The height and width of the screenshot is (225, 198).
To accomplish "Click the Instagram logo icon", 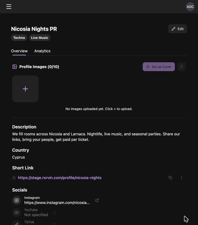I will (x=17, y=200).
